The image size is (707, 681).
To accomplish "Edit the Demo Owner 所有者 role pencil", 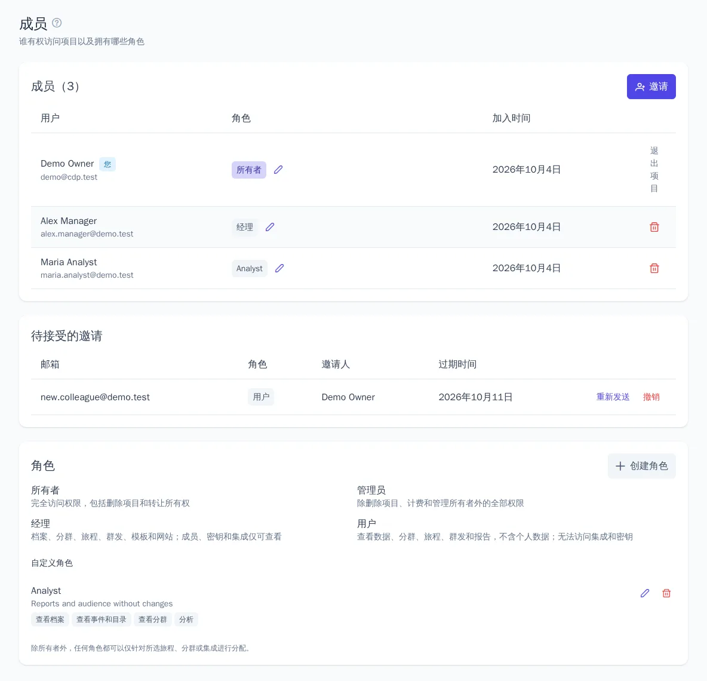I will (278, 170).
